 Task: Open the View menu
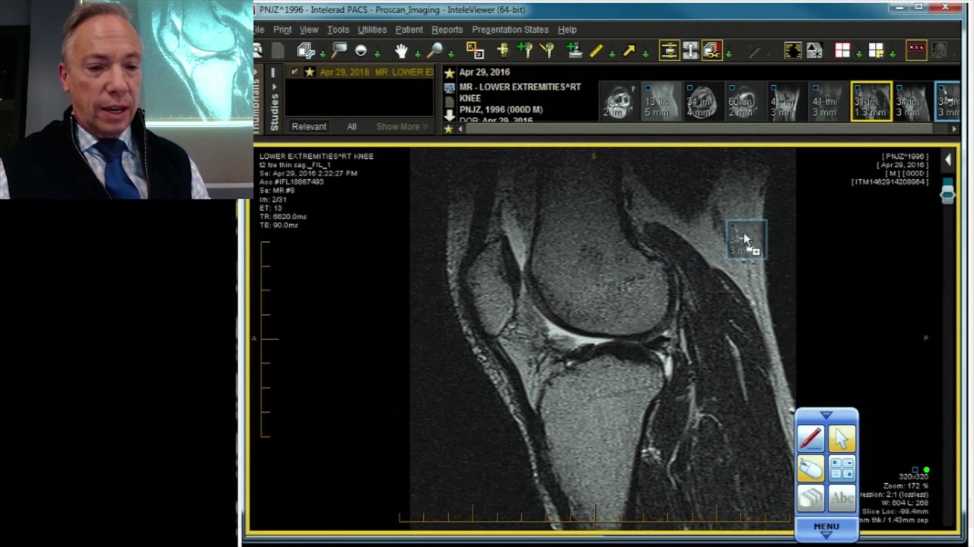click(x=309, y=30)
